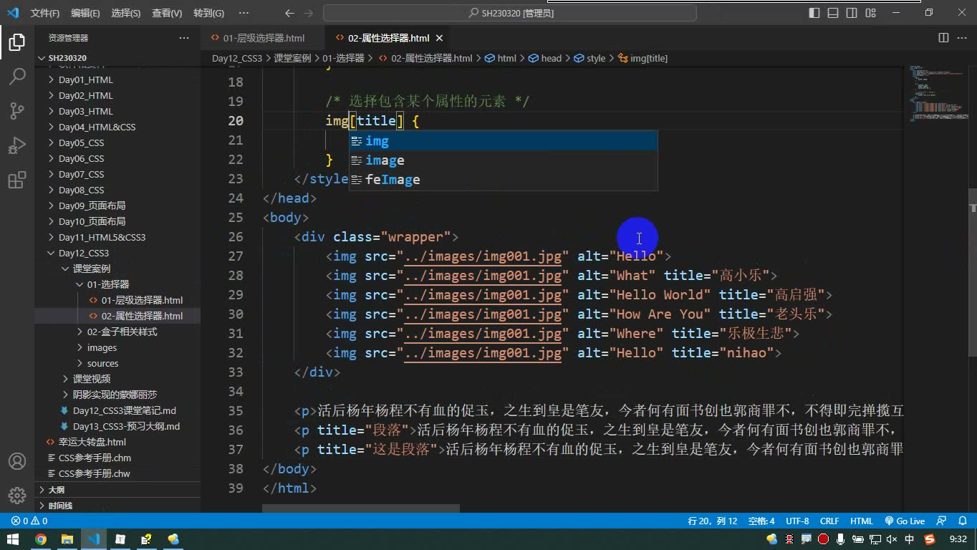Click Go Live in status bar
The image size is (977, 550).
[905, 521]
